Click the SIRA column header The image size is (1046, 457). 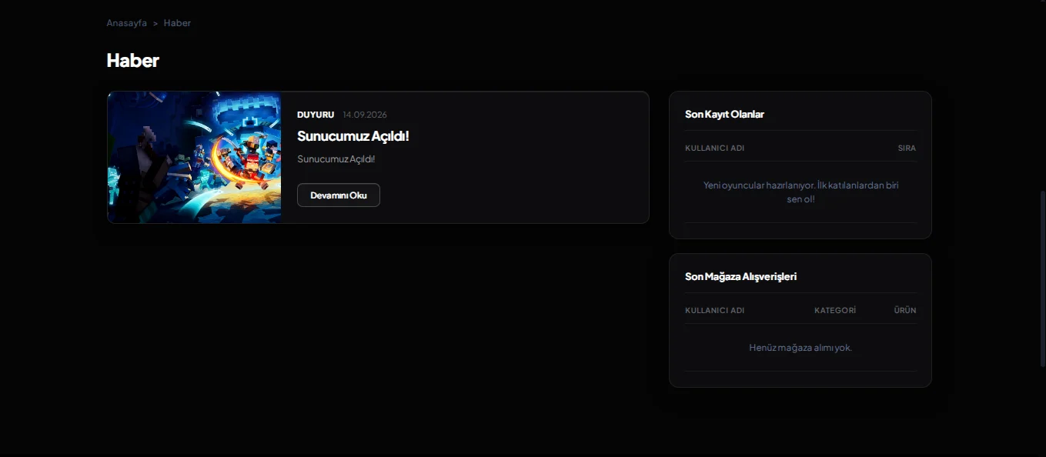[x=907, y=148]
